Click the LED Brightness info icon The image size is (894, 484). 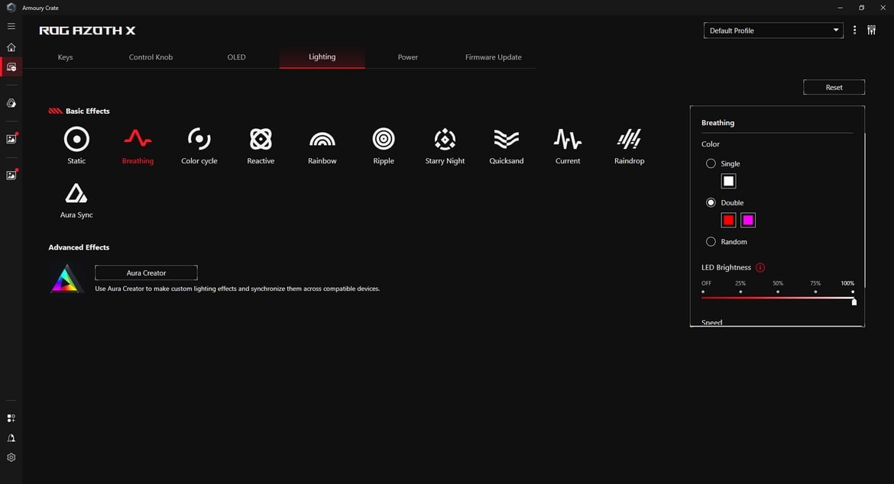[x=760, y=268]
